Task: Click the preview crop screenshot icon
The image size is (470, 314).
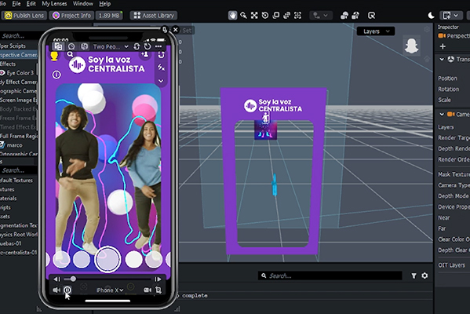Action: (x=158, y=290)
